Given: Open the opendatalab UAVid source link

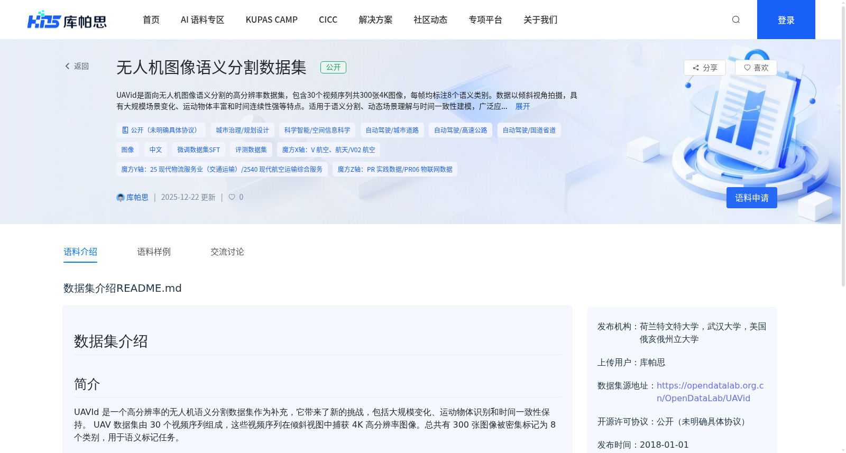Looking at the screenshot, I should pos(710,392).
